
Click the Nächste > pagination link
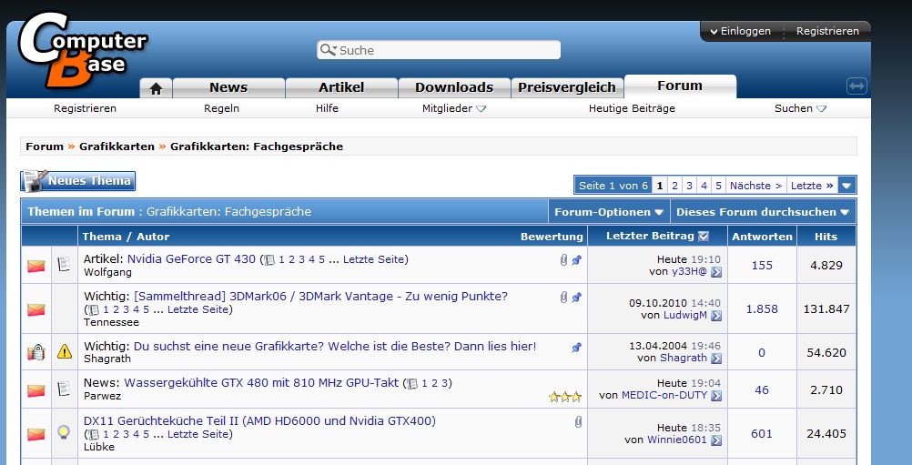756,186
